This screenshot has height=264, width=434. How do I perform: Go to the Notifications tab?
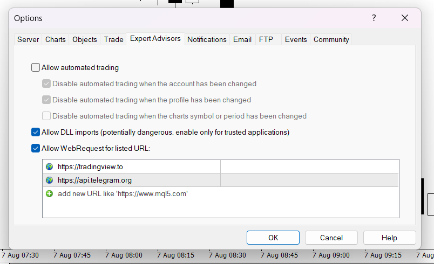pos(207,39)
